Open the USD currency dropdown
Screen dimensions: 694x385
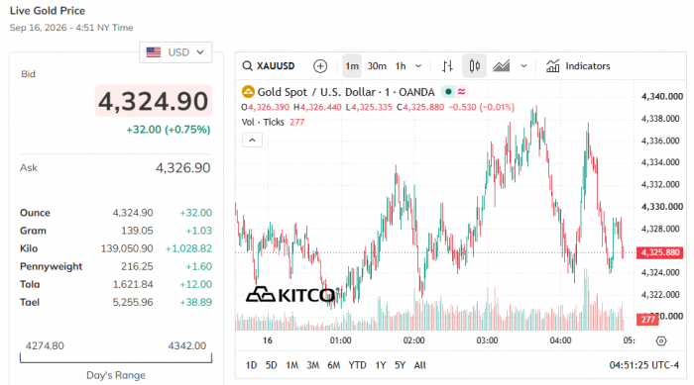point(175,52)
